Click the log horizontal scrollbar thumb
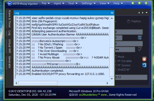 pos(38,83)
